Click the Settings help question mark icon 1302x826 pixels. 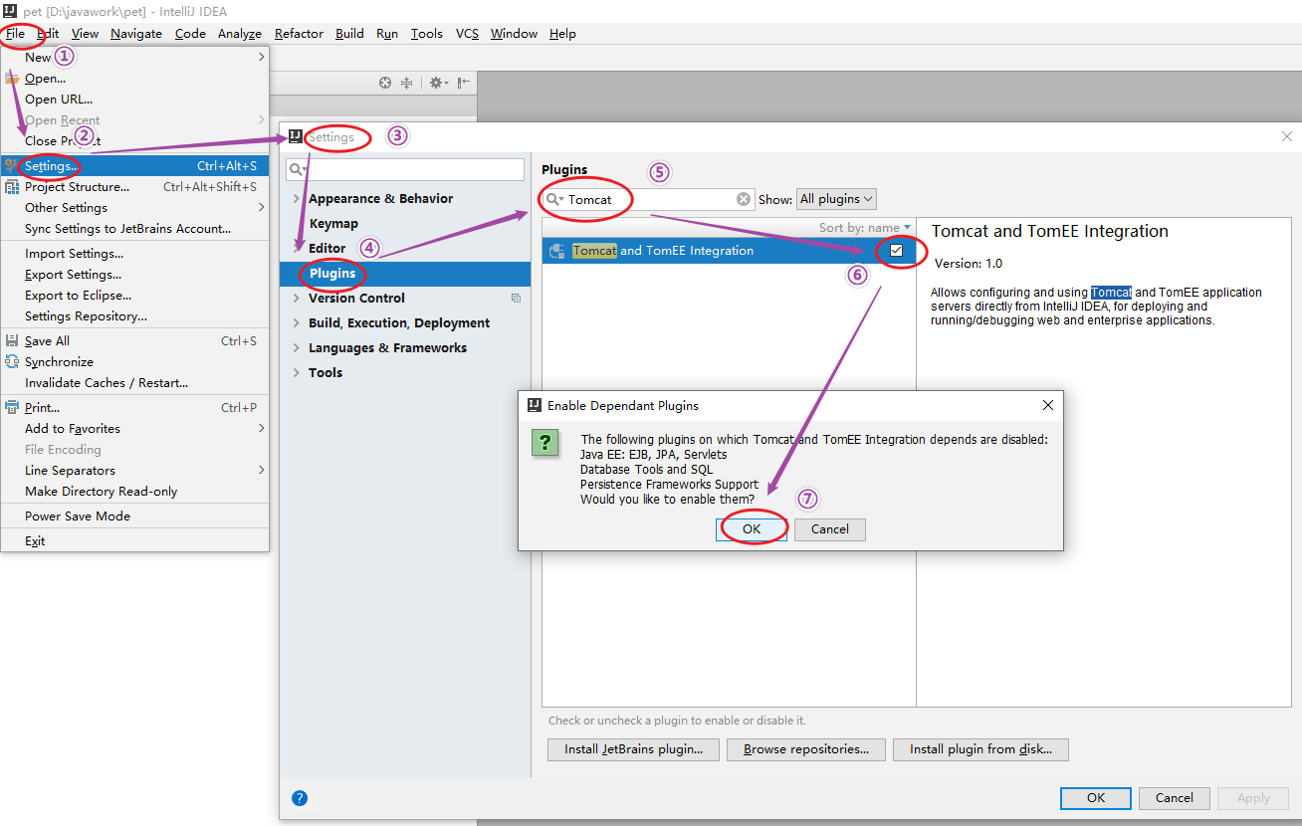[300, 798]
